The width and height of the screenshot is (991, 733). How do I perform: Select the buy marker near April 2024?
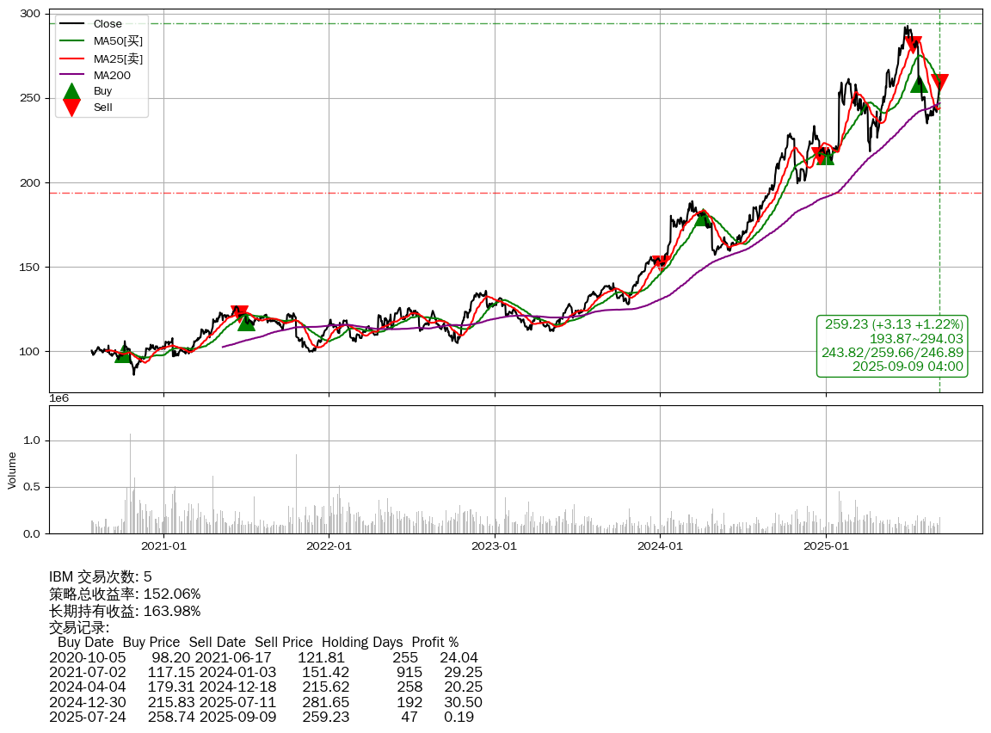coord(702,218)
